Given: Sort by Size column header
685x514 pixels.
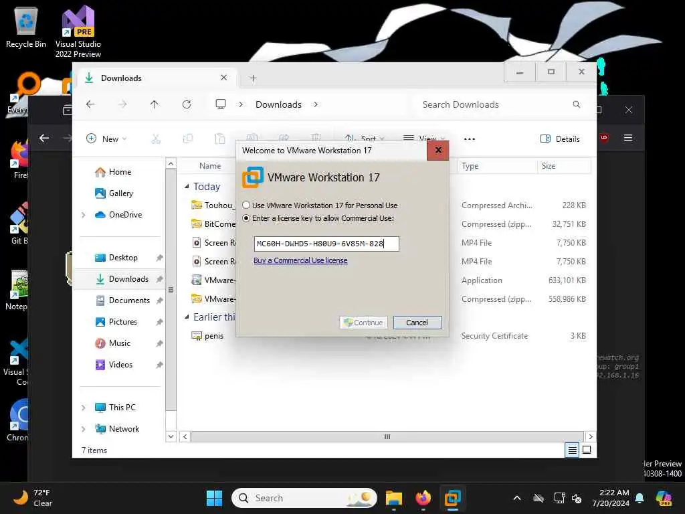Looking at the screenshot, I should (x=549, y=166).
